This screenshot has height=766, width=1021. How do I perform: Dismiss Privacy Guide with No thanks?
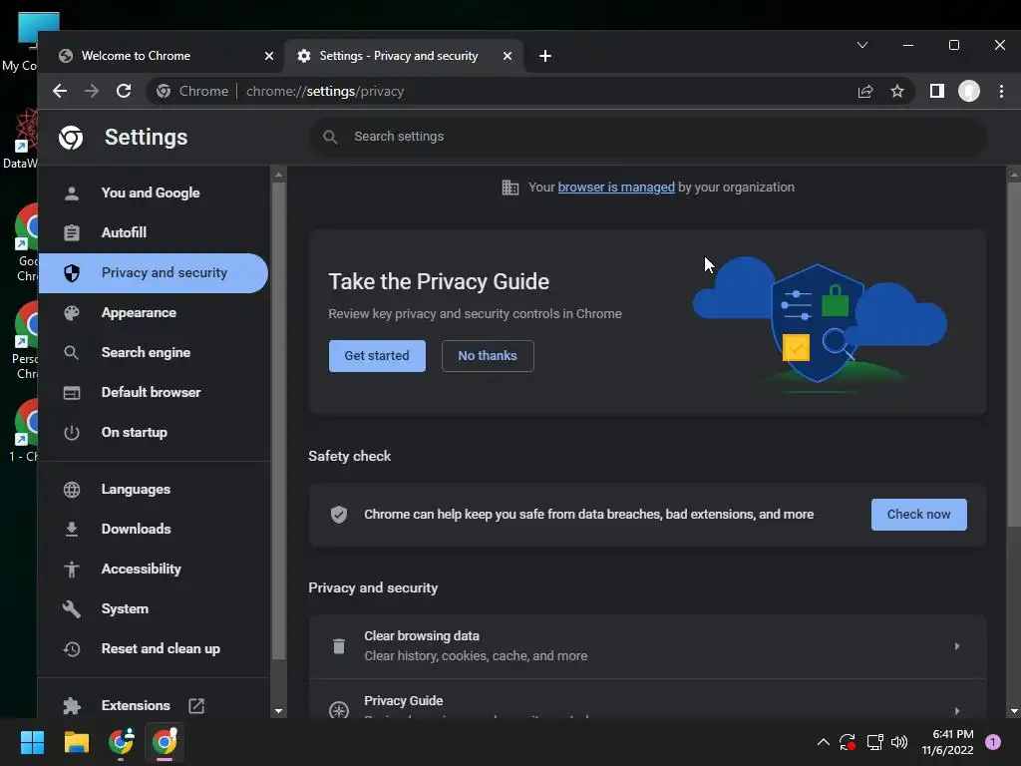pos(488,356)
